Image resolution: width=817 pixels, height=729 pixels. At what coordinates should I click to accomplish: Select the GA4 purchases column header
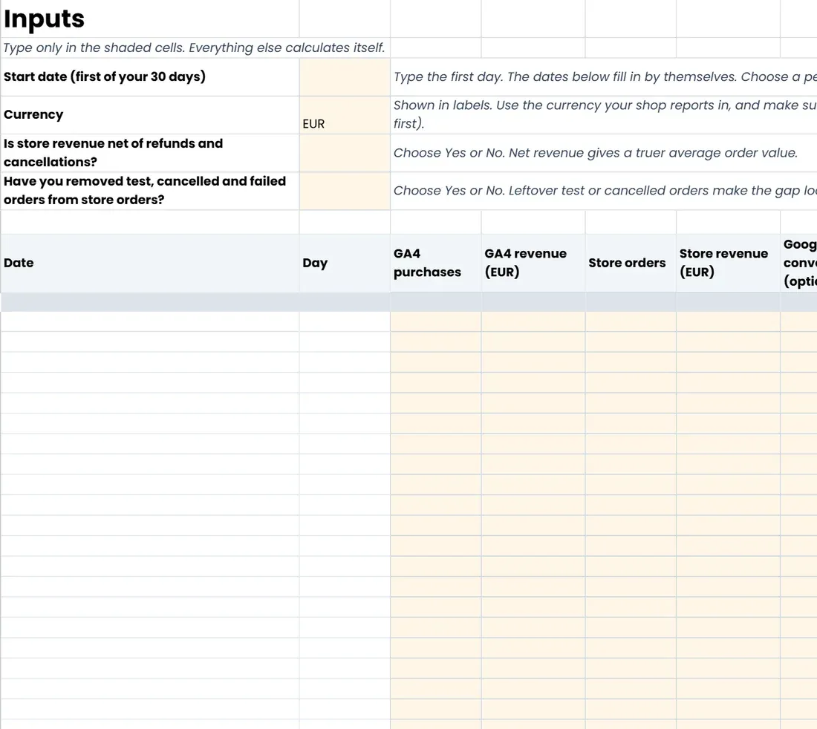click(x=435, y=263)
